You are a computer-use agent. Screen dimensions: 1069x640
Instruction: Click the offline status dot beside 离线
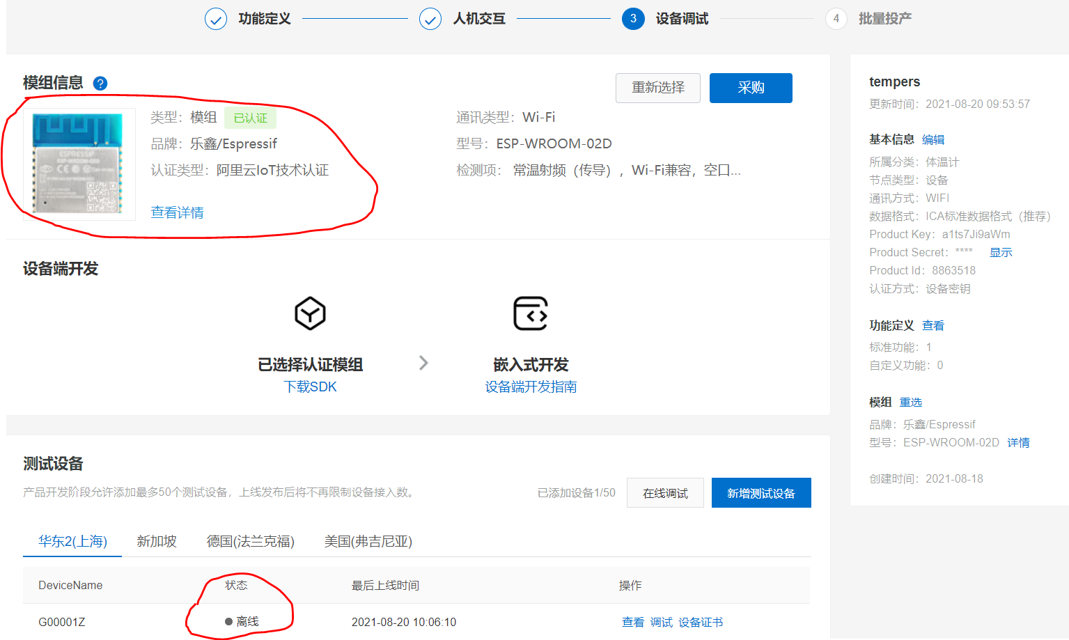coord(228,622)
